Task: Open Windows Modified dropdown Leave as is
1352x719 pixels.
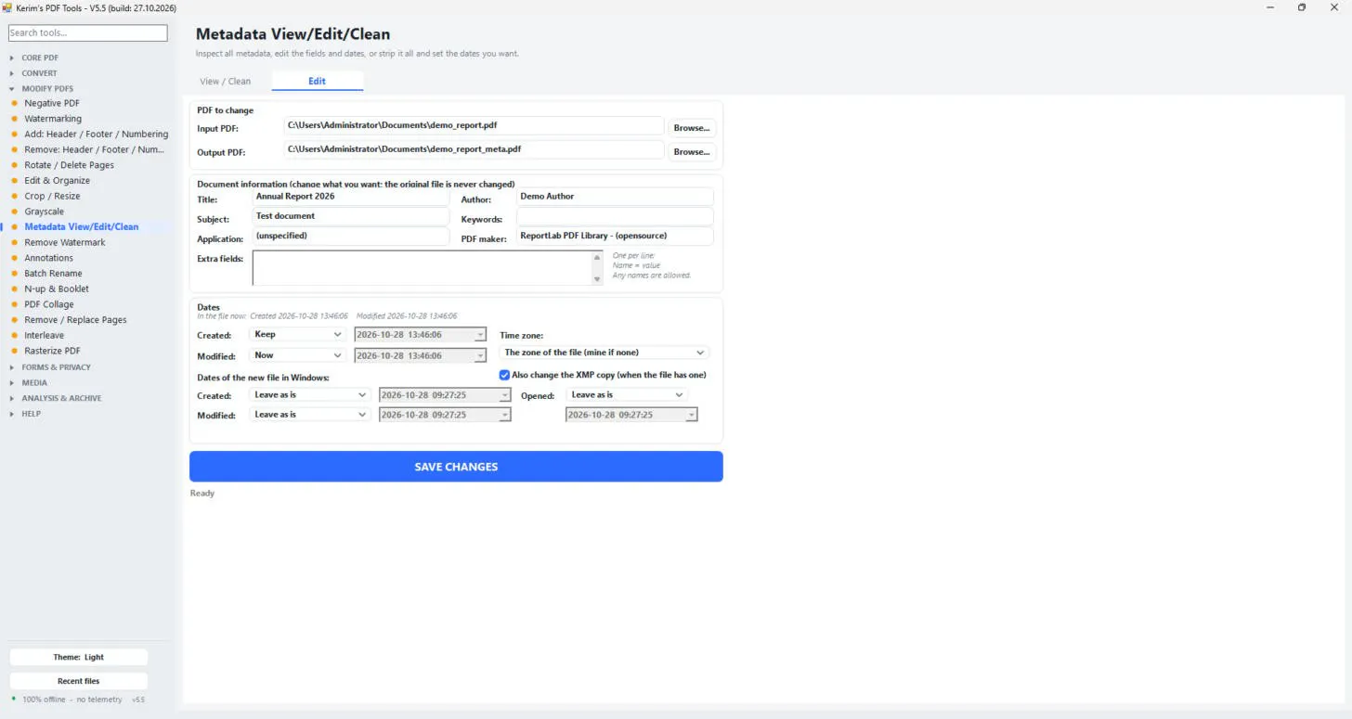Action: 309,415
